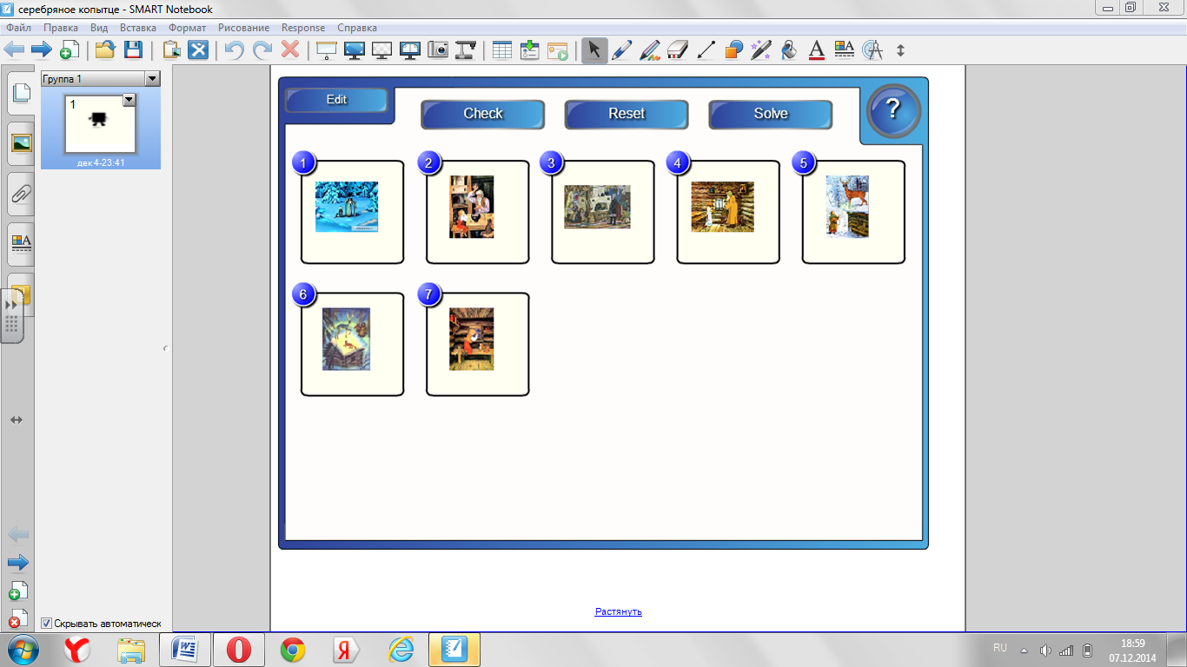Insert a table from the toolbar

coord(501,50)
